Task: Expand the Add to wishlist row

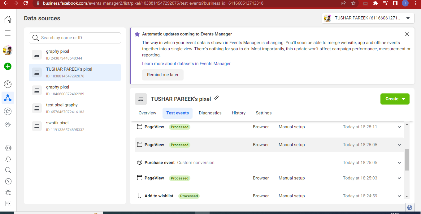Action: coord(399,196)
